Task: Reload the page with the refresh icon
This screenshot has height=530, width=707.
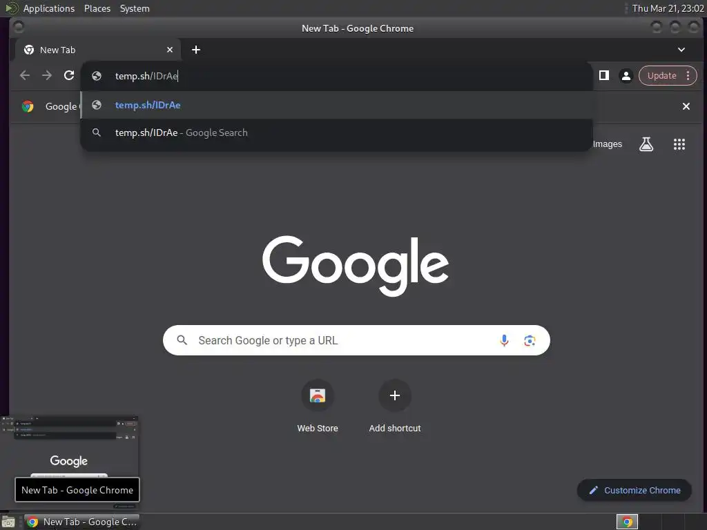Action: point(69,75)
